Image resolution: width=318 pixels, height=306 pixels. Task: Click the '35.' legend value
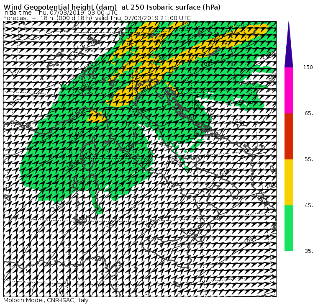coord(309,251)
